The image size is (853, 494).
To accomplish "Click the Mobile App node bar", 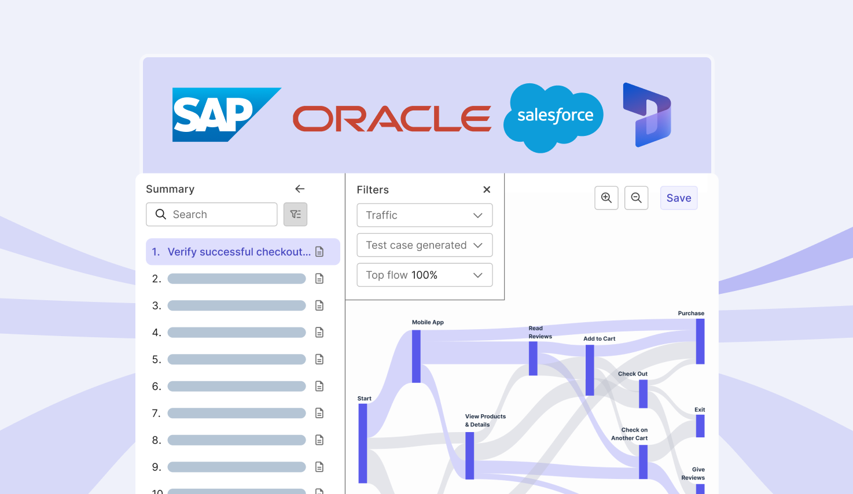I will coord(416,356).
